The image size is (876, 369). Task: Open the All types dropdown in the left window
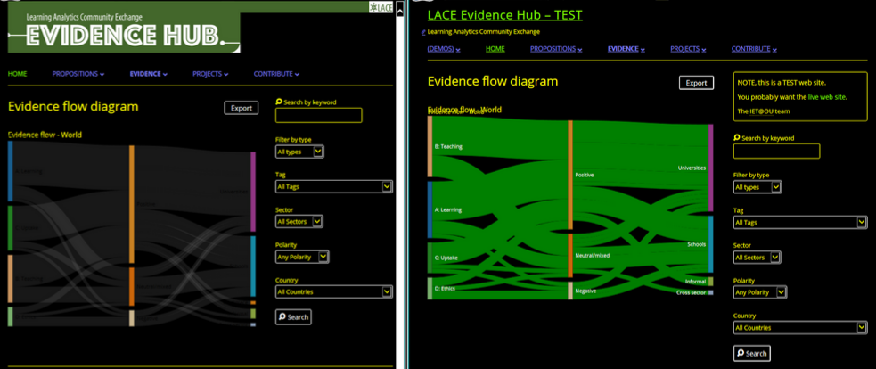[x=299, y=152]
